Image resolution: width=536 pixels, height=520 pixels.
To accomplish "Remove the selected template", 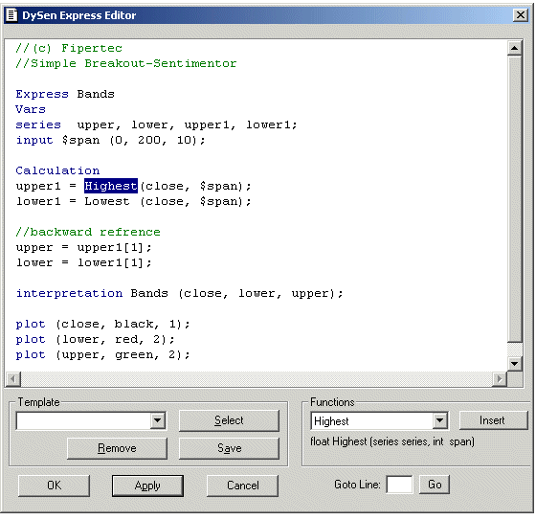I will [117, 448].
